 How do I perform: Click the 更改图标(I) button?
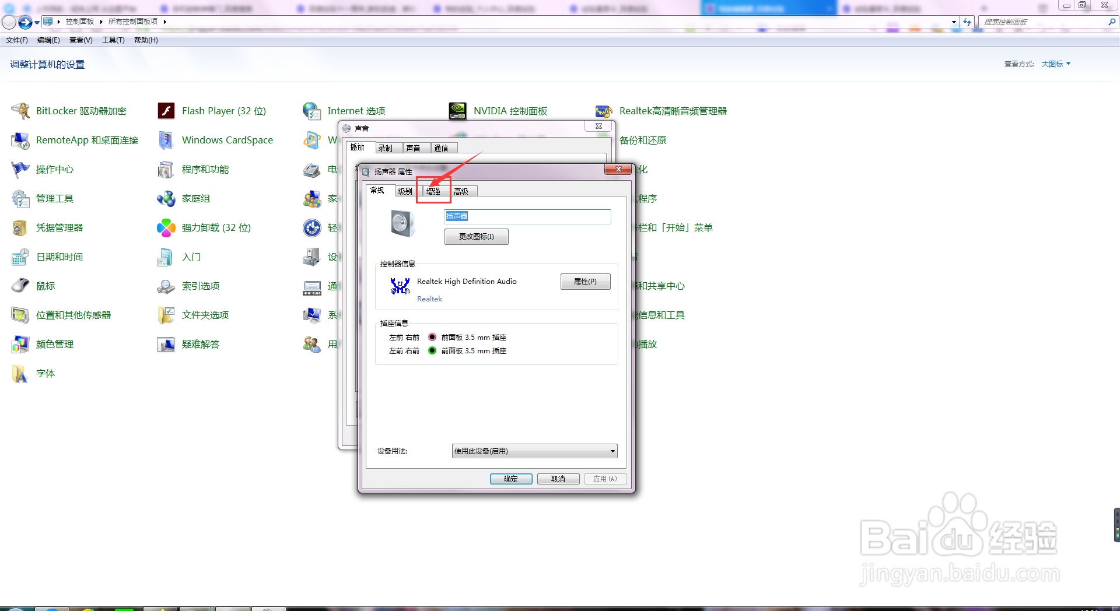477,237
